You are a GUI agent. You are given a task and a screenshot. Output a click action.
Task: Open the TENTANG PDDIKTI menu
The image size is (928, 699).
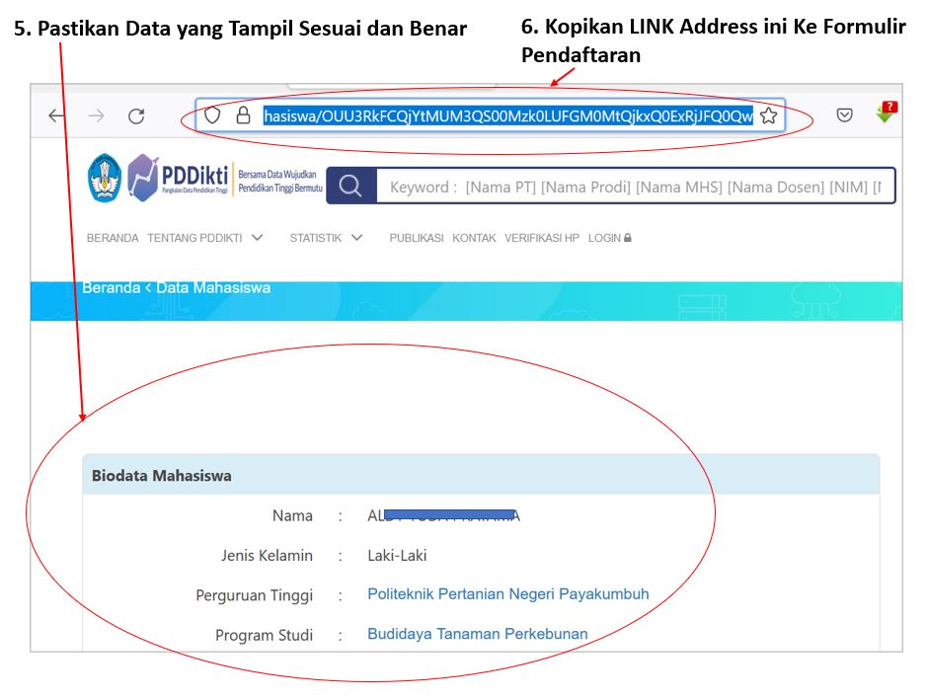(194, 238)
